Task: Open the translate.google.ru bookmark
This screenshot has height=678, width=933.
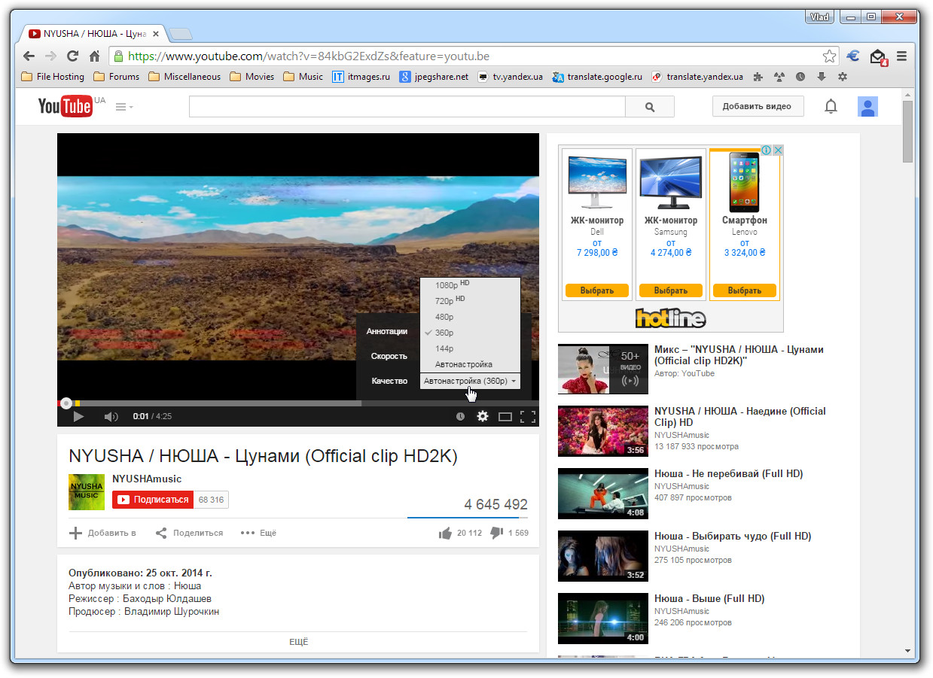Action: [x=597, y=77]
